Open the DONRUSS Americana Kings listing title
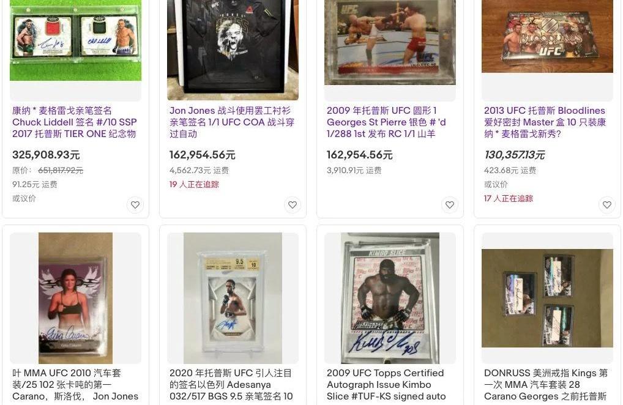Screen dimensions: 623x405 [546, 384]
